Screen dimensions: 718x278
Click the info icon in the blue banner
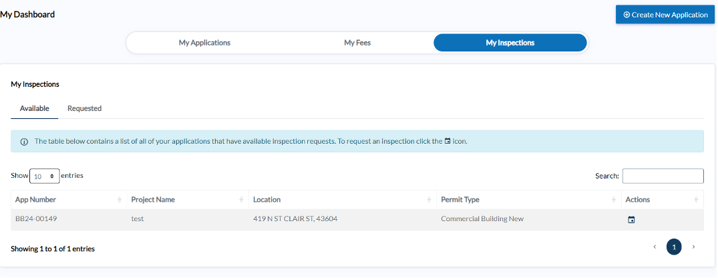point(24,142)
